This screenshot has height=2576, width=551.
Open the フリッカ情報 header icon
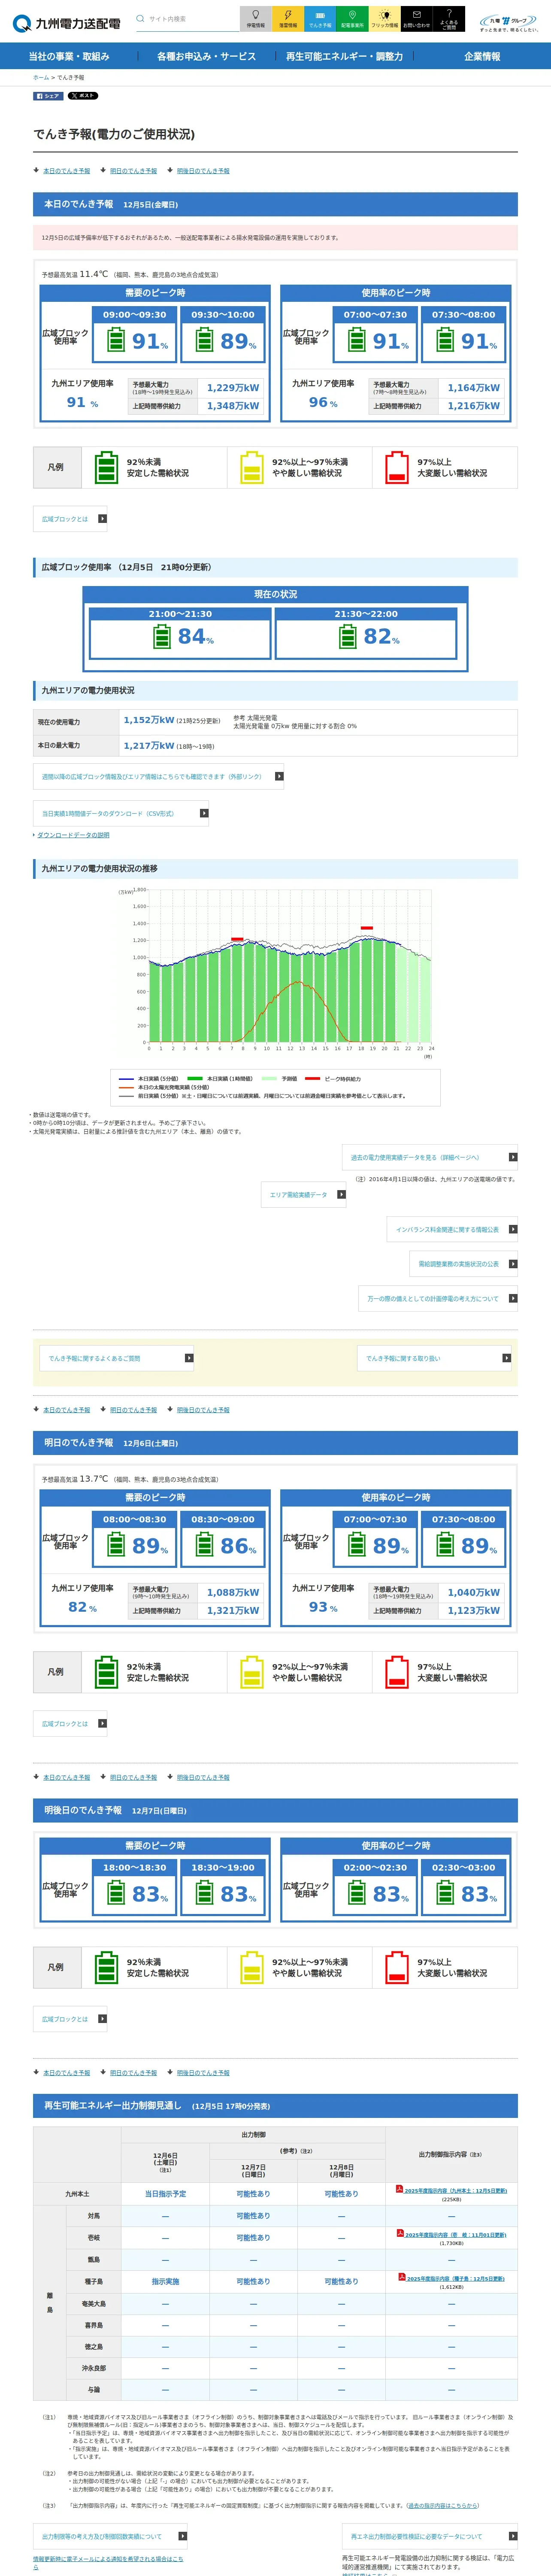[x=384, y=19]
